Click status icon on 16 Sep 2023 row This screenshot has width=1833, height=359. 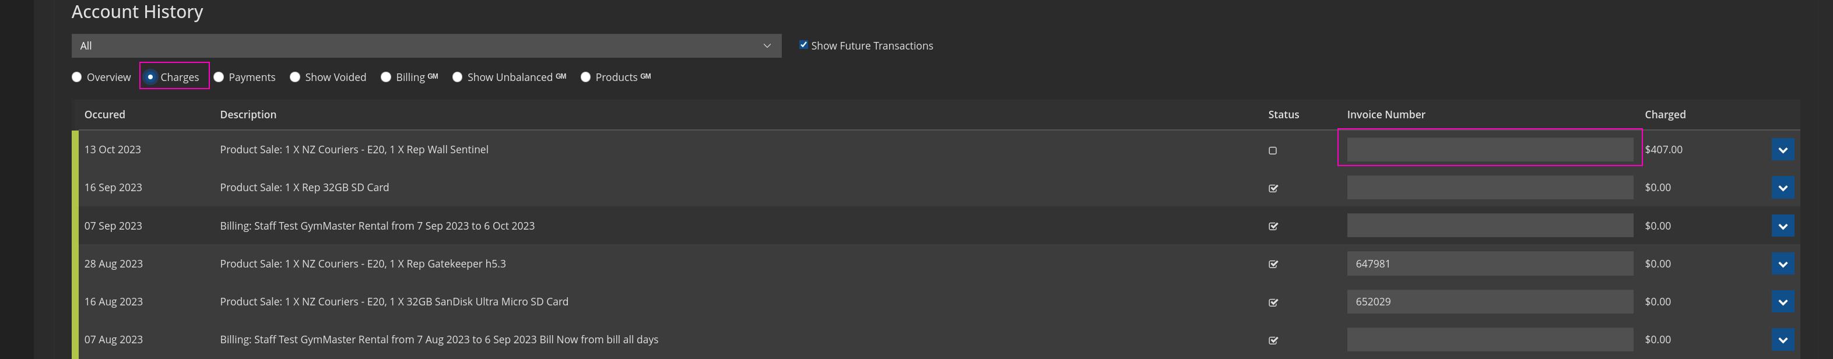pos(1273,188)
